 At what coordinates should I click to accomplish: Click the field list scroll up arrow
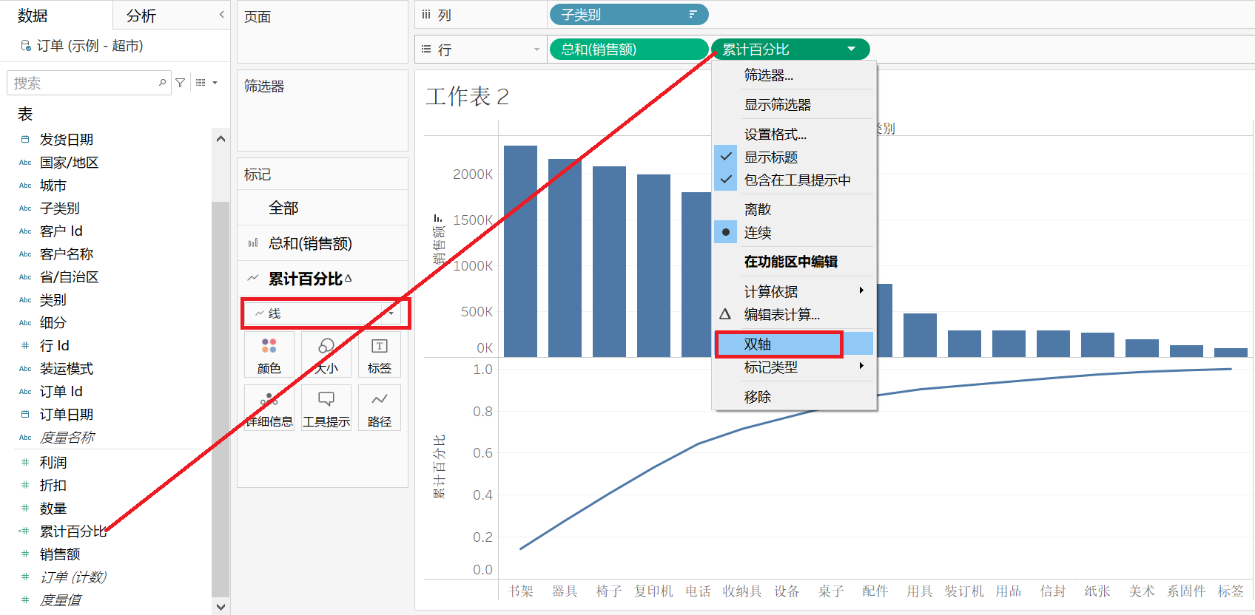(x=221, y=139)
